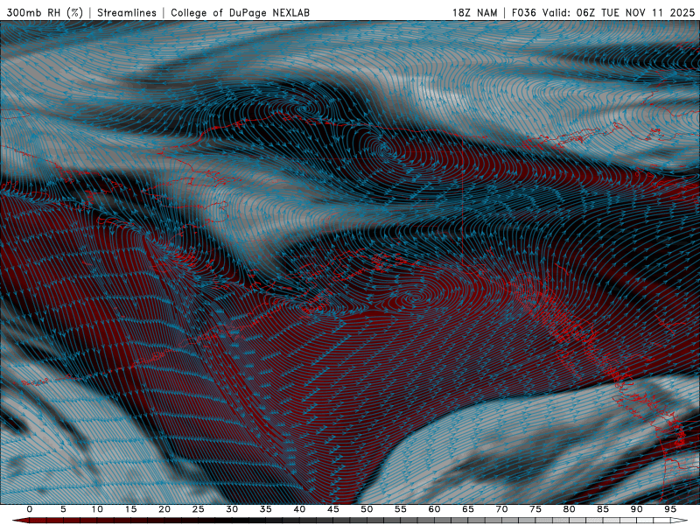This screenshot has height=525, width=700.
Task: Click the colorbar label "85"
Action: click(x=603, y=509)
